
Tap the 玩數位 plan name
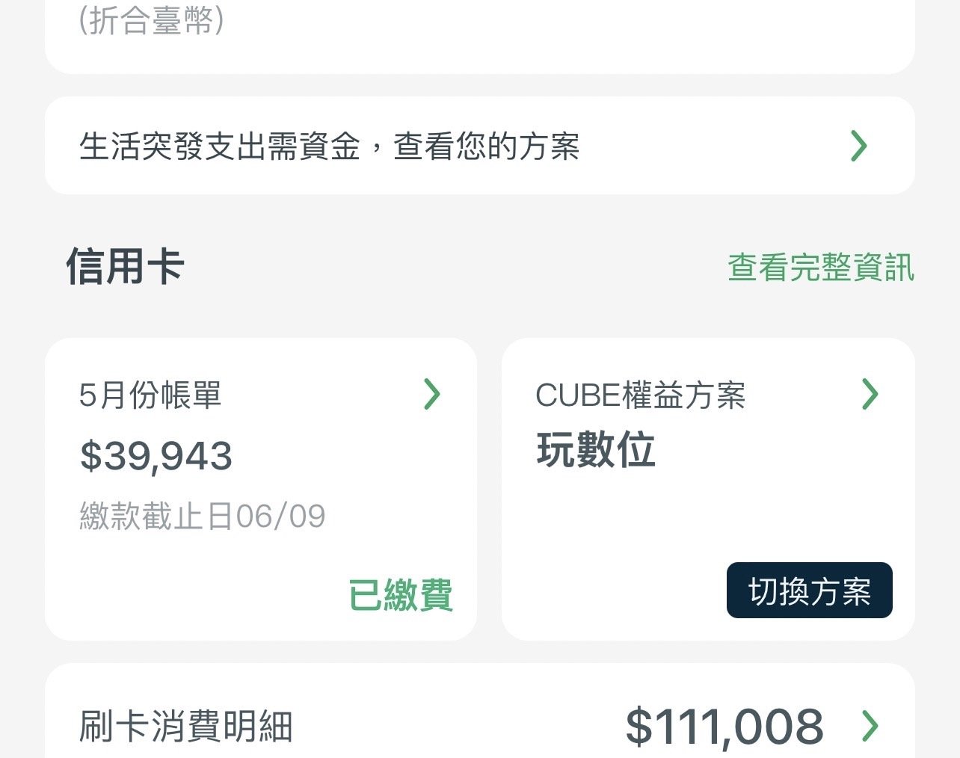[x=596, y=450]
